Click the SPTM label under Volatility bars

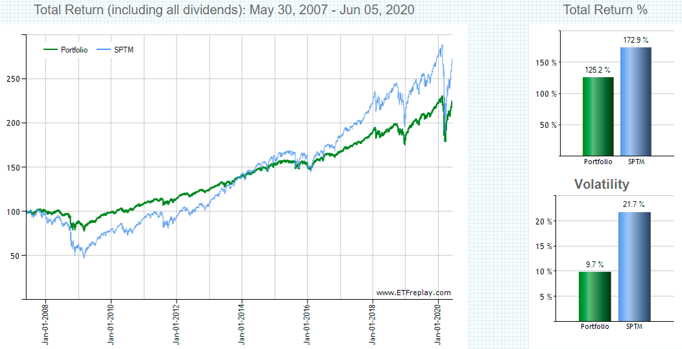(634, 326)
